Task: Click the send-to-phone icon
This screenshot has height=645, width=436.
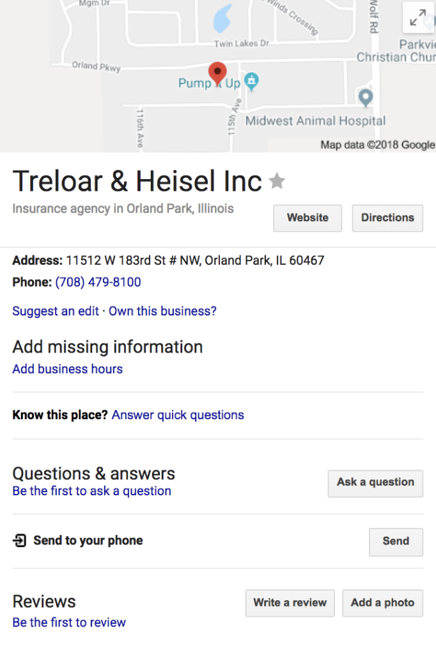Action: click(x=18, y=540)
